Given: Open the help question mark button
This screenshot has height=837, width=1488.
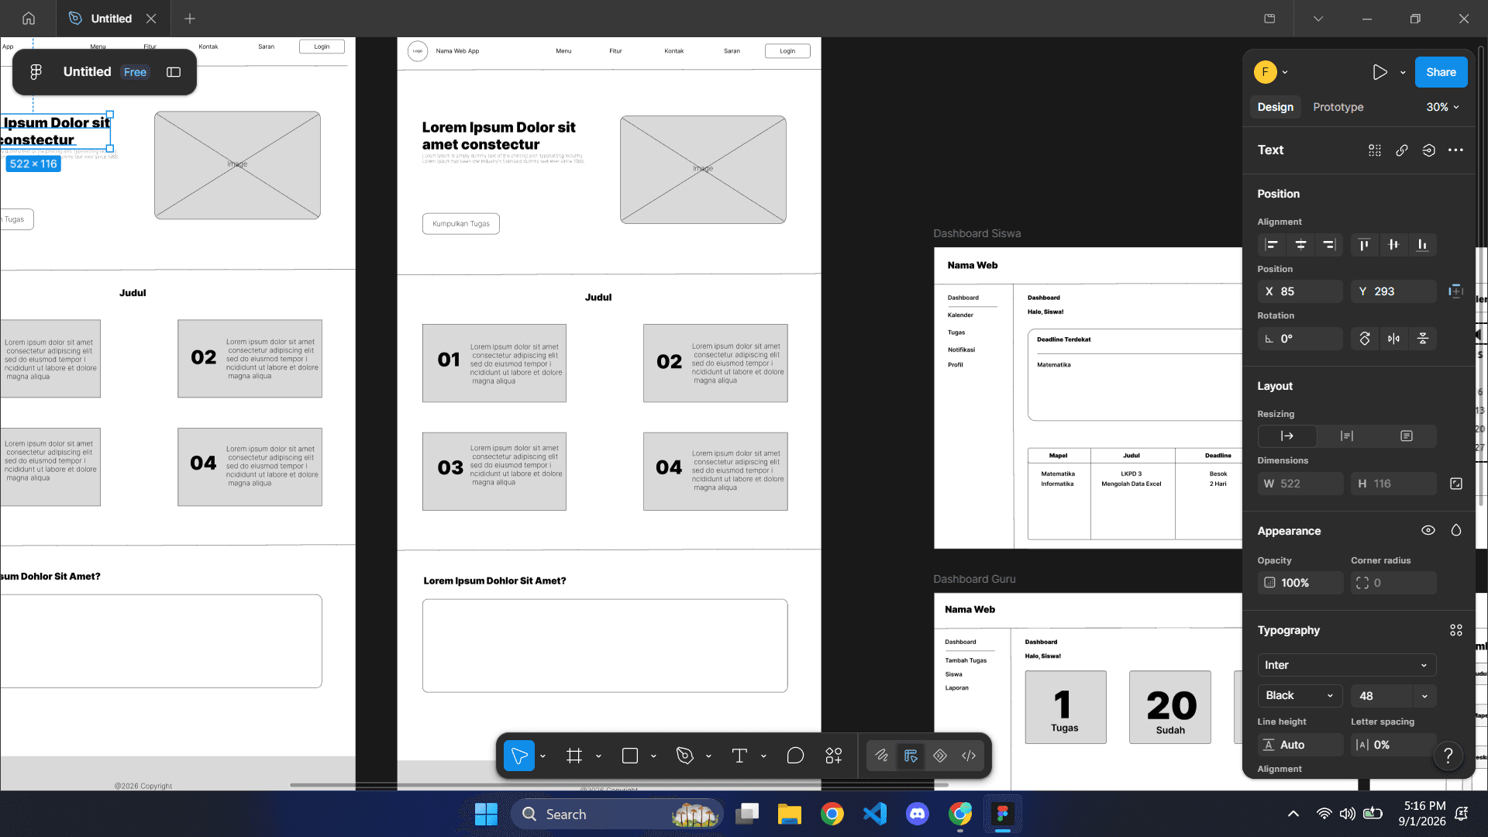Looking at the screenshot, I should [1448, 756].
